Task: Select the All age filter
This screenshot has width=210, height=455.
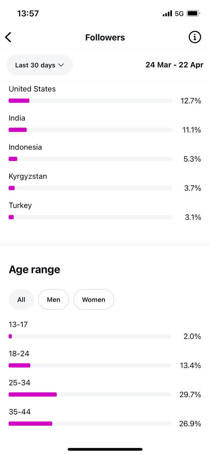Action: click(x=21, y=300)
